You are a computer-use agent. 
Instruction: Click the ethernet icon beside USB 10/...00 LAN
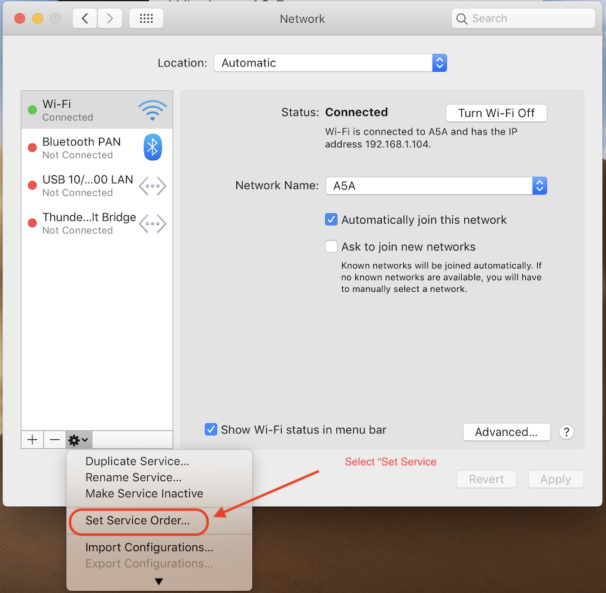pos(153,186)
